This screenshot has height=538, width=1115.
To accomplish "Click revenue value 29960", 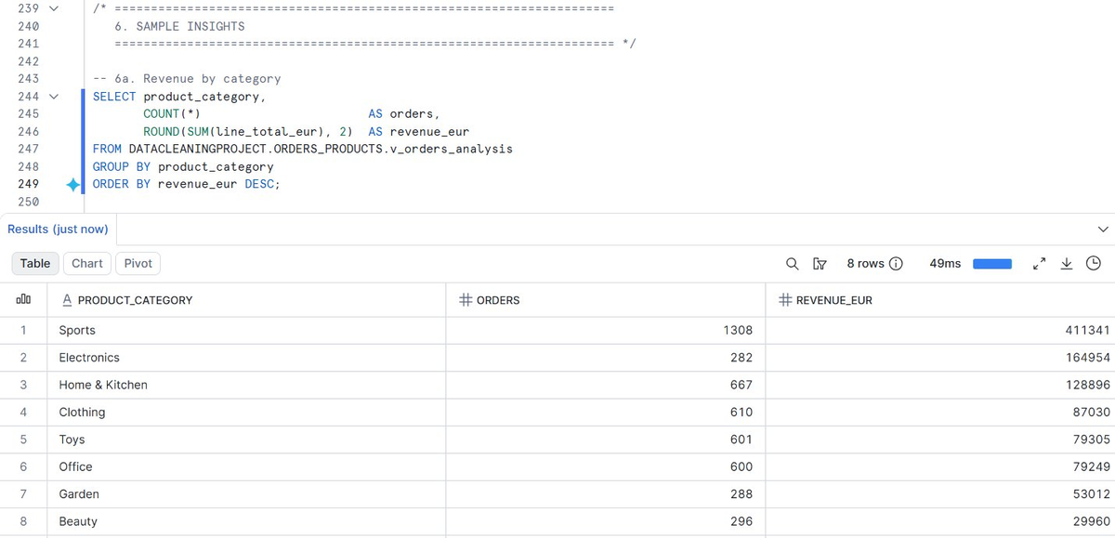I will point(1091,521).
